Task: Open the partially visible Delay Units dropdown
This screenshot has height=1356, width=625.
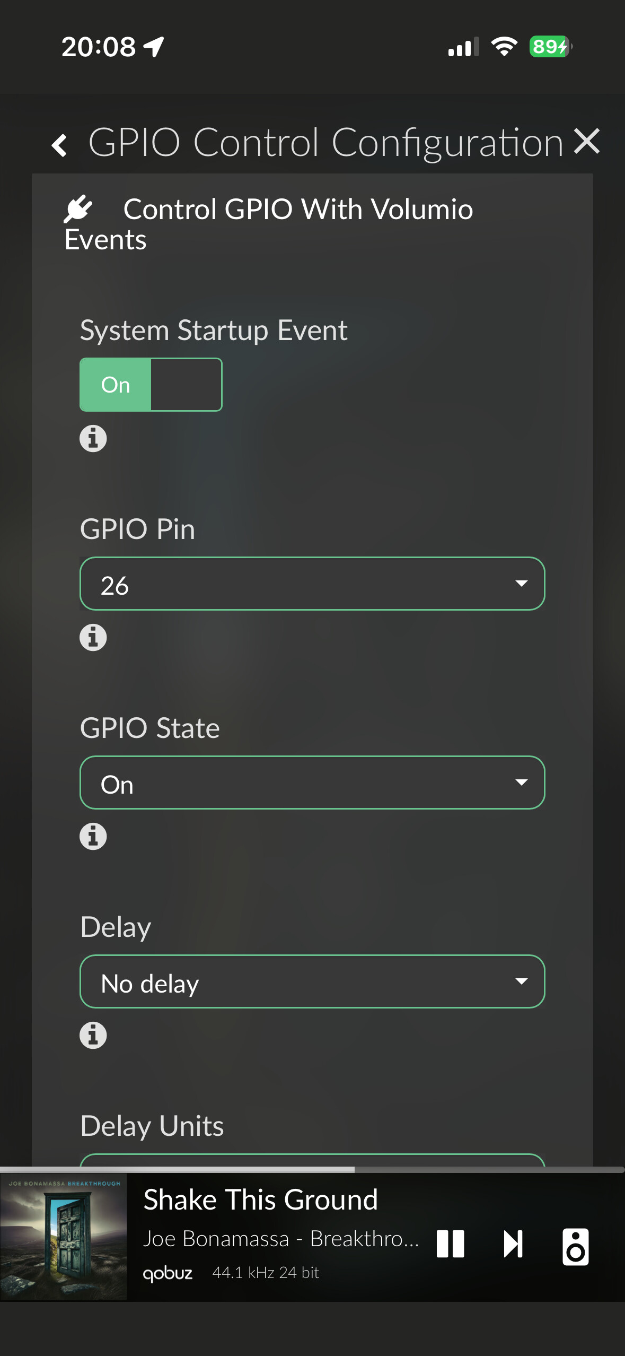Action: coord(312,1160)
